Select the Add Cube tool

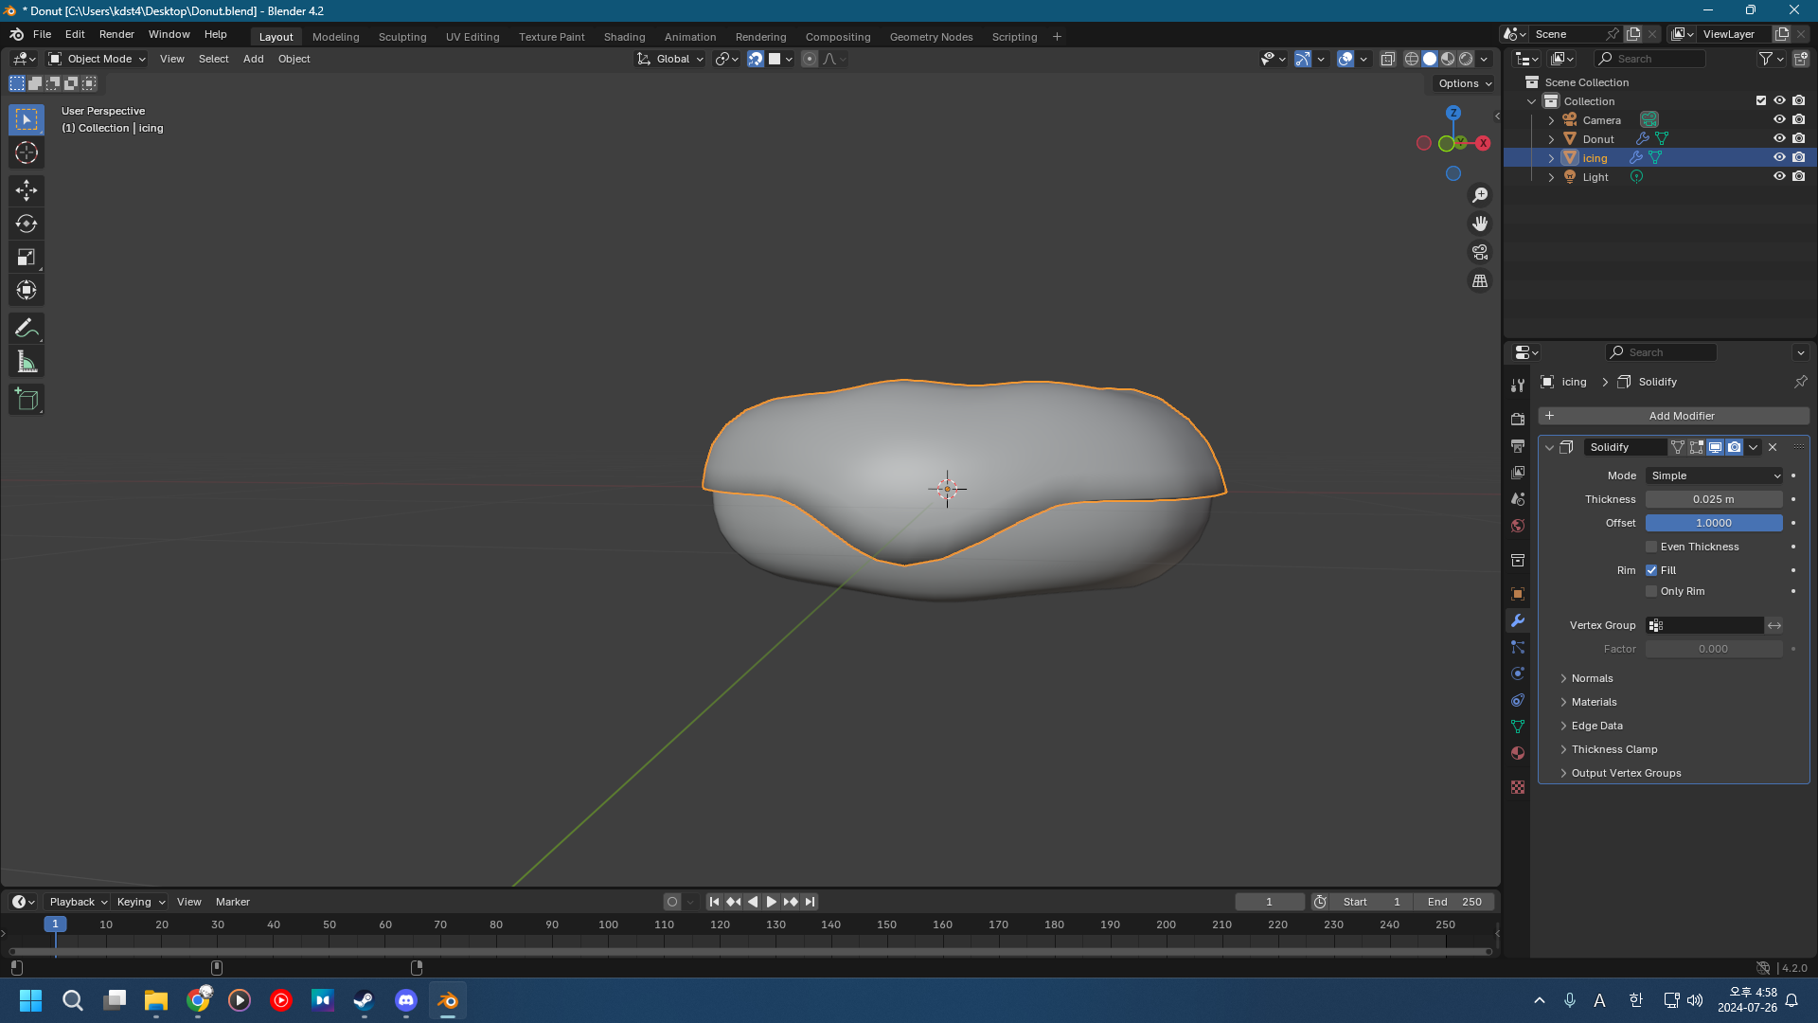pos(27,399)
